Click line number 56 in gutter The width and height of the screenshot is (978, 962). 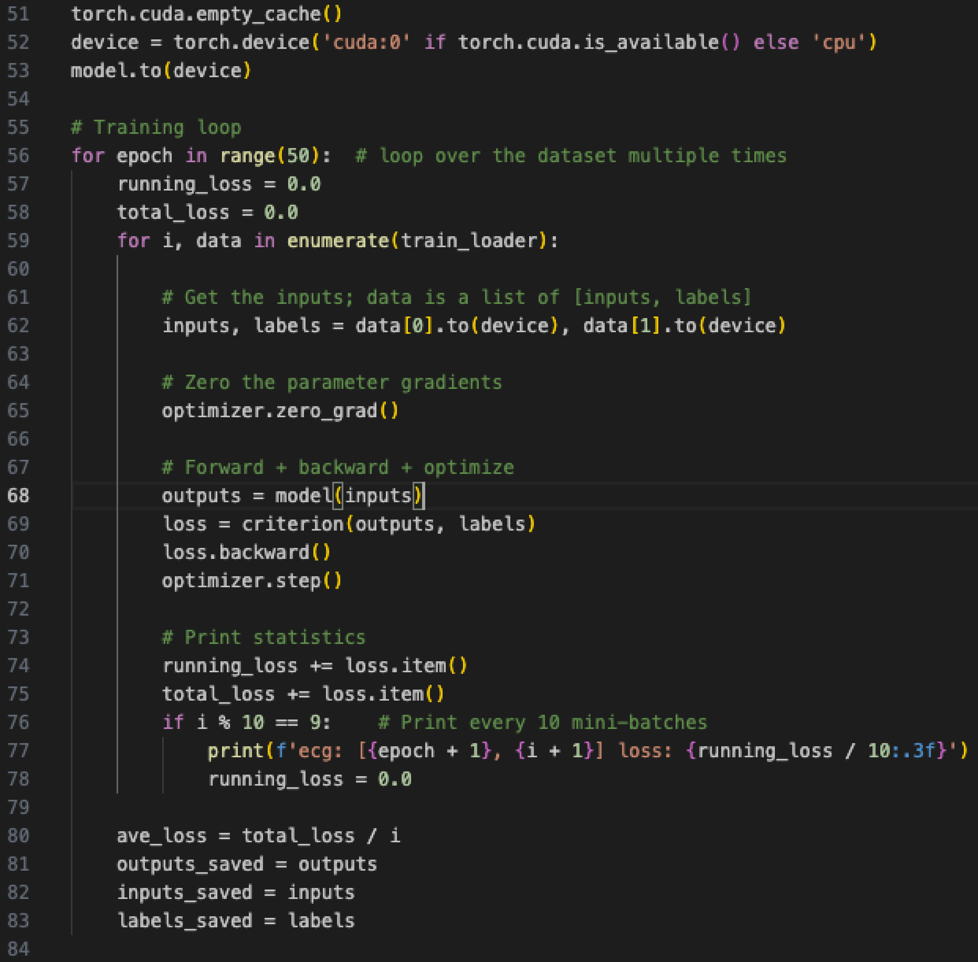(x=18, y=156)
